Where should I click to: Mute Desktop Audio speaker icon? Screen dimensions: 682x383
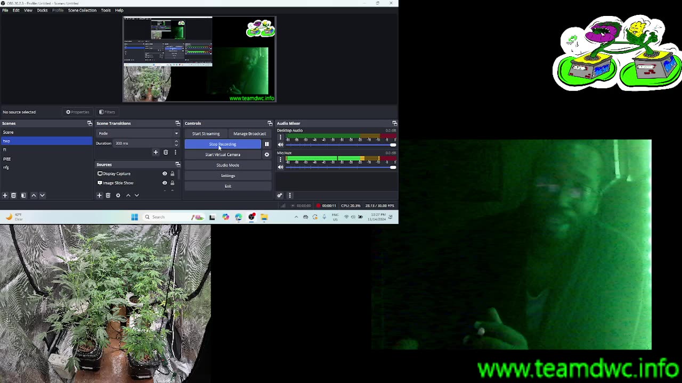[x=280, y=145]
